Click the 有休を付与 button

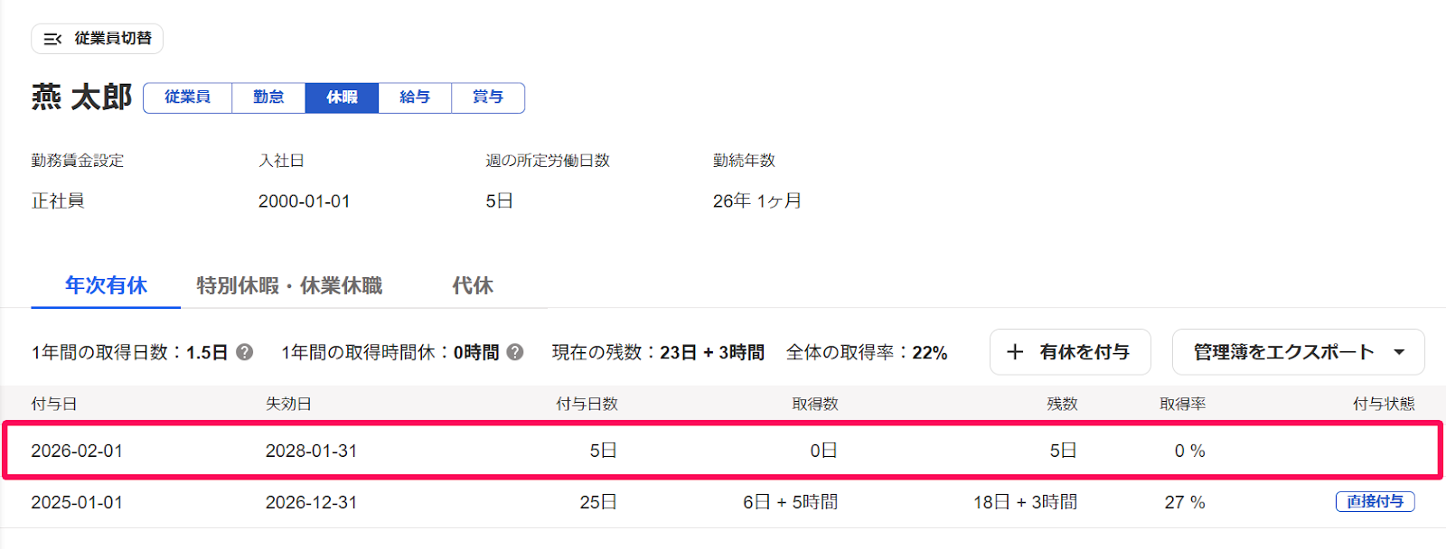pos(1070,352)
